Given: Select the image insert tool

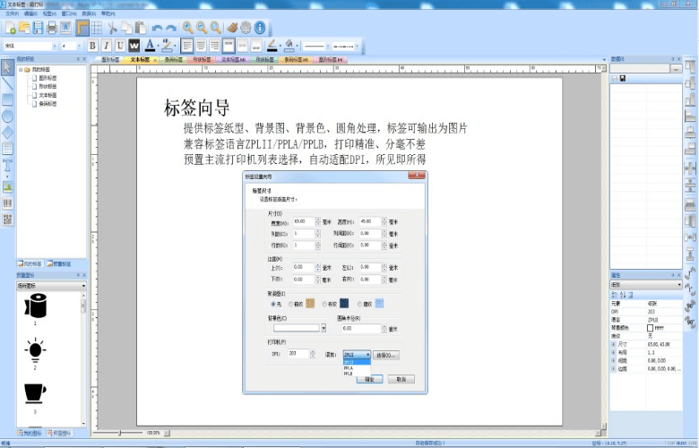Looking at the screenshot, I should pyautogui.click(x=7, y=186).
